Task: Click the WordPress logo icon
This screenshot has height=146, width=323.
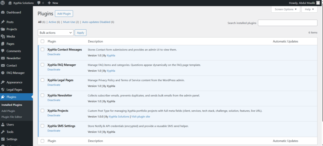Action: tap(3, 3)
